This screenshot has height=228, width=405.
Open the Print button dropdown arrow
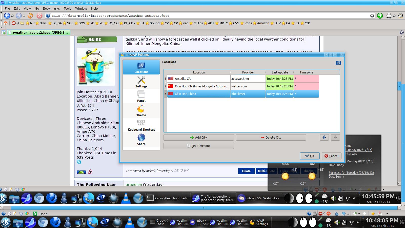(394, 16)
